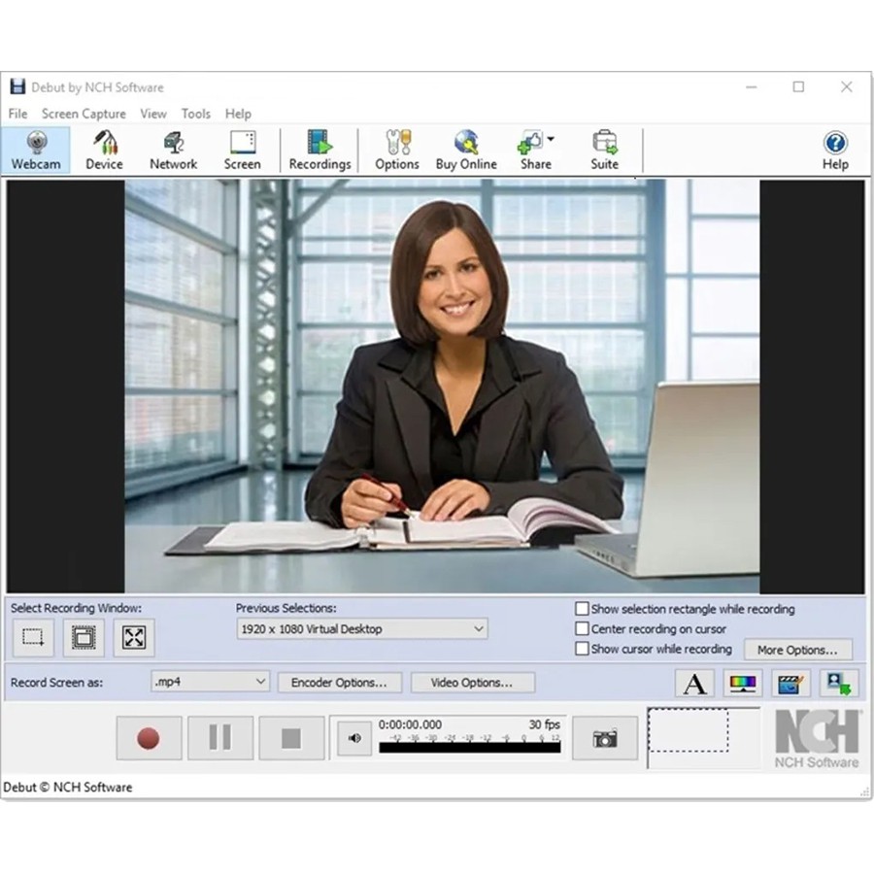The height and width of the screenshot is (874, 874).
Task: Switch to Device capture source
Action: (104, 151)
